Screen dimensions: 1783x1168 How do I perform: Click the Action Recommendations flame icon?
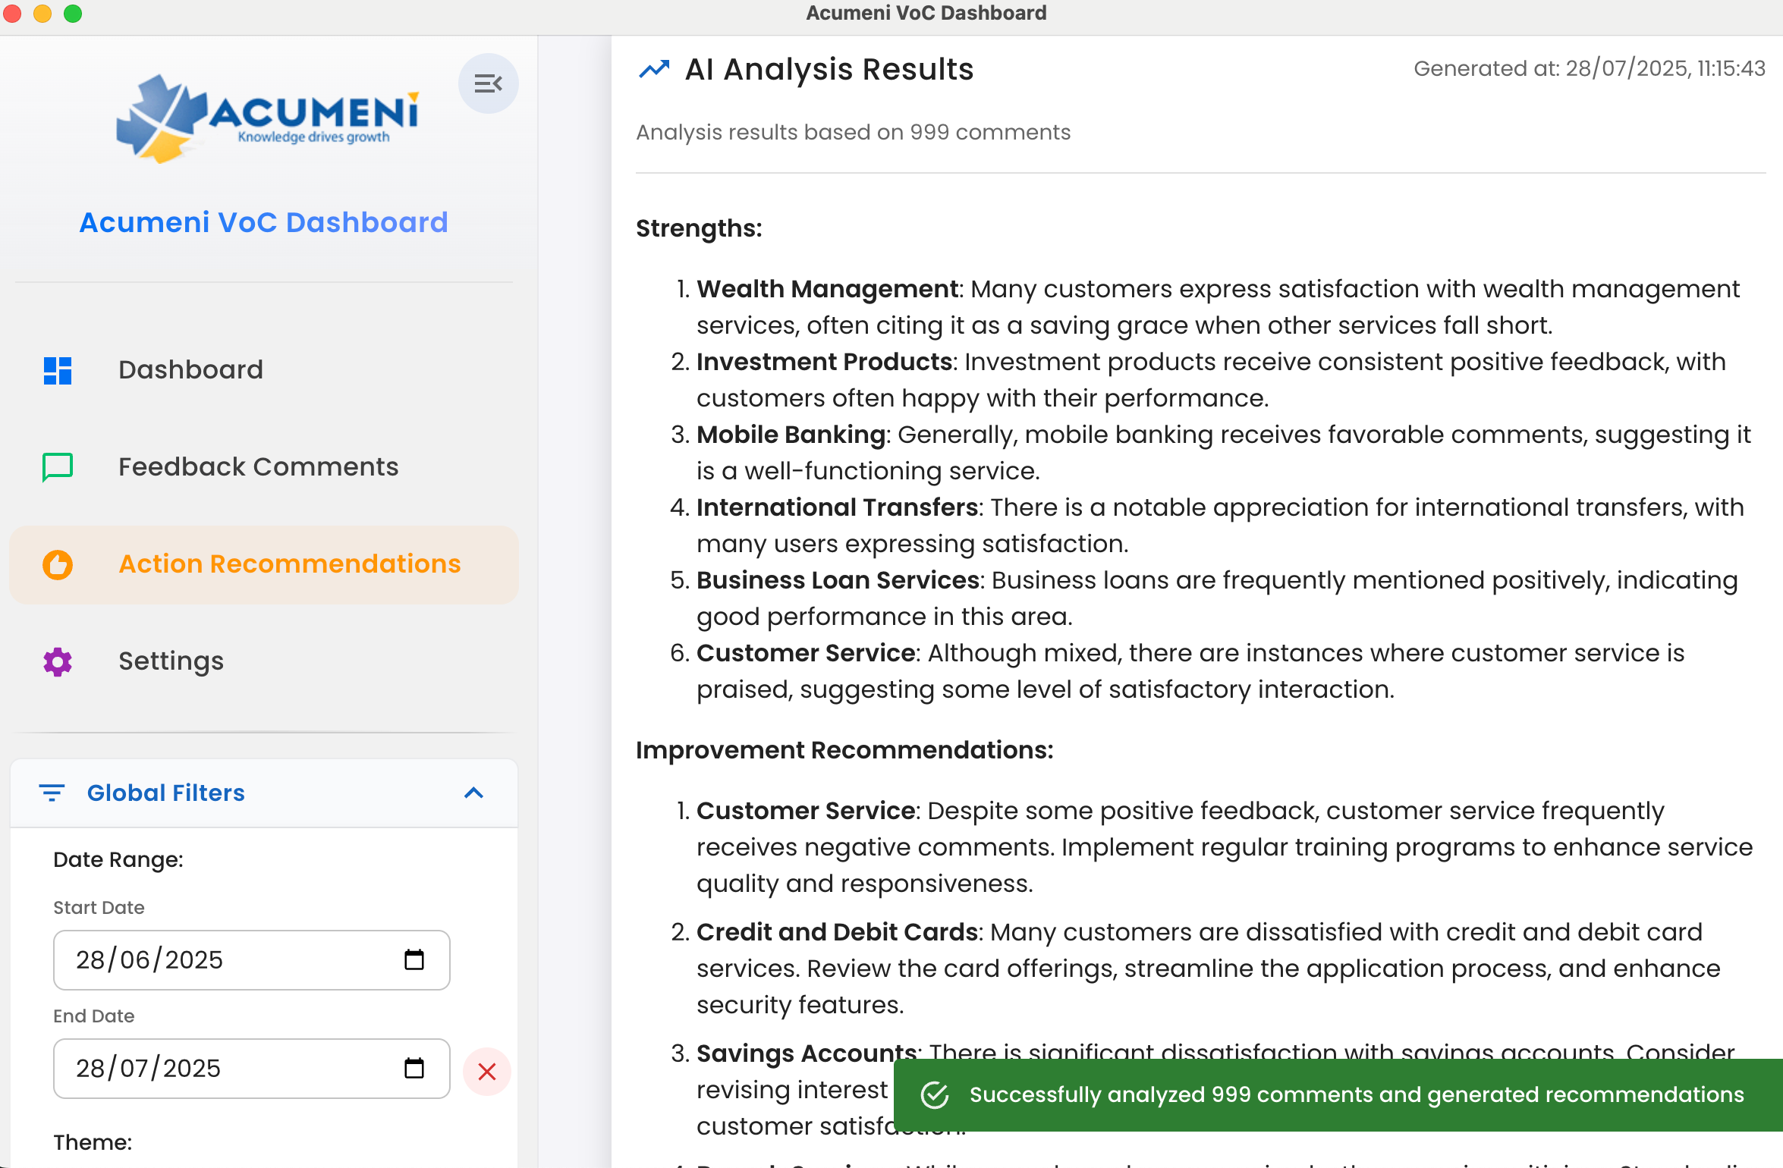click(x=58, y=564)
